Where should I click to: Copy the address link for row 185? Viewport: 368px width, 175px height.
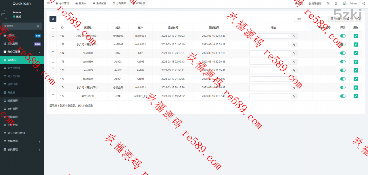(x=294, y=45)
